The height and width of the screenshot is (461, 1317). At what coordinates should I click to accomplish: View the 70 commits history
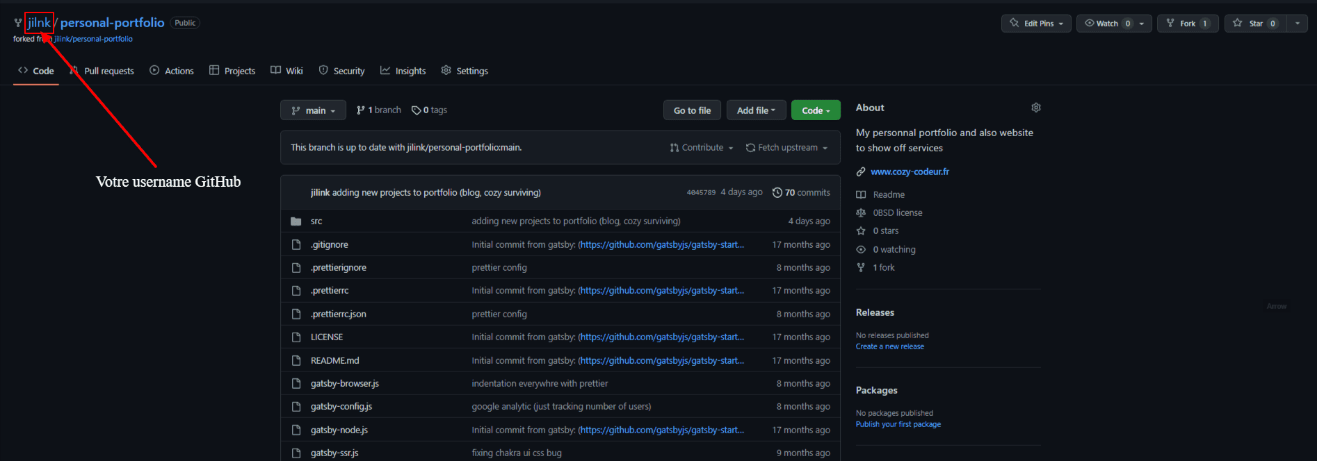[801, 192]
